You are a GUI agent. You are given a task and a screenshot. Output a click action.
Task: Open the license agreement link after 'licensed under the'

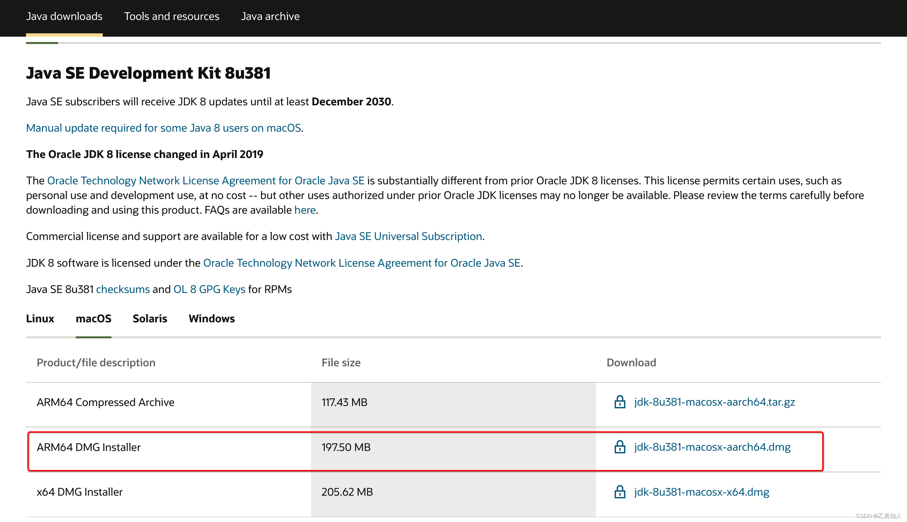point(361,263)
